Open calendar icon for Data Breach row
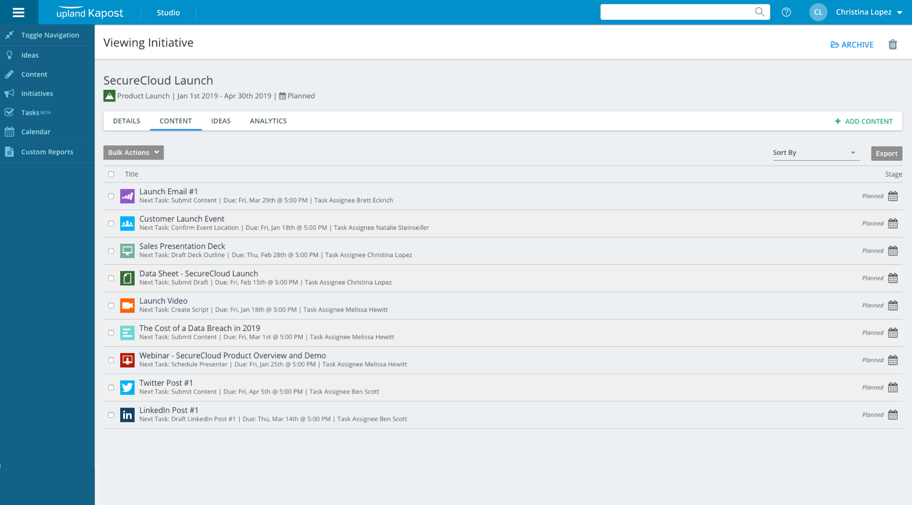The image size is (912, 505). [x=893, y=333]
